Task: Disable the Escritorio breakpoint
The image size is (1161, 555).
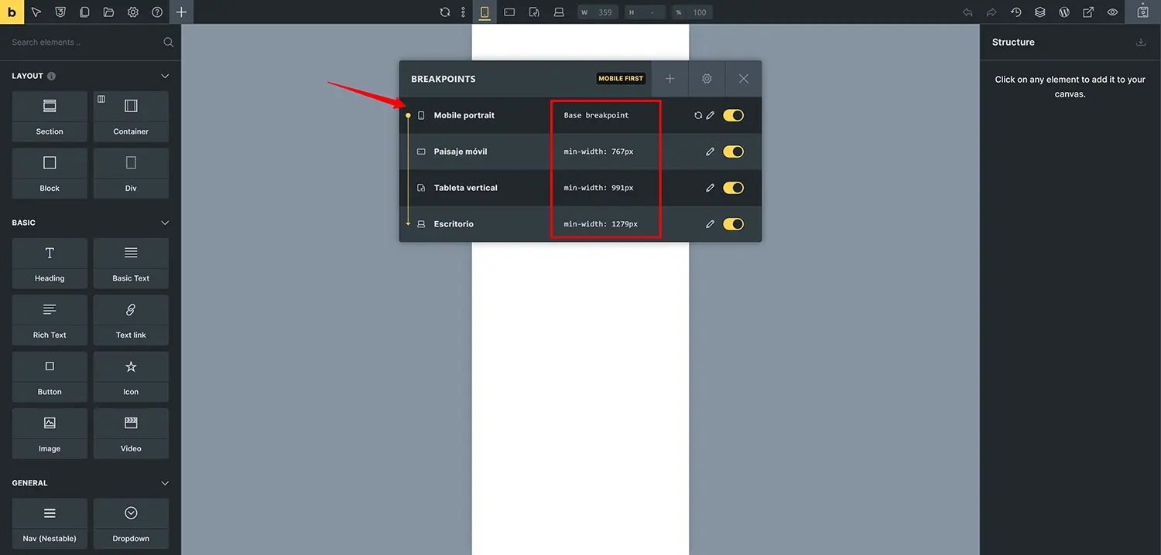Action: (x=733, y=223)
